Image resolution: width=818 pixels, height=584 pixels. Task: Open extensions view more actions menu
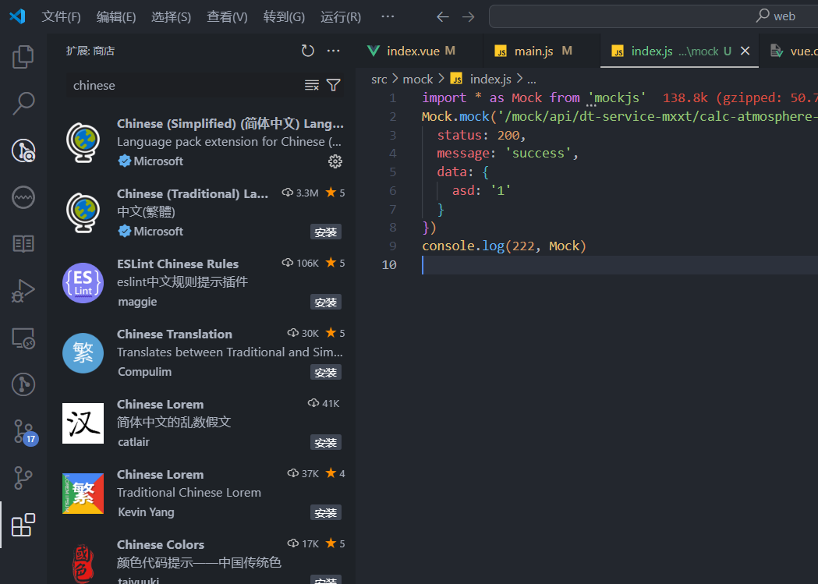coord(333,51)
